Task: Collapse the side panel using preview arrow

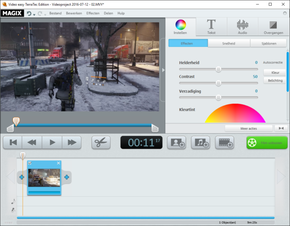Action: (163, 70)
